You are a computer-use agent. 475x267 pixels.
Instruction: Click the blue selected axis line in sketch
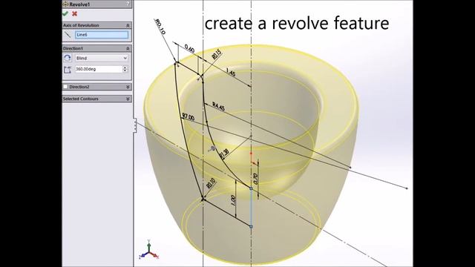[x=251, y=208]
